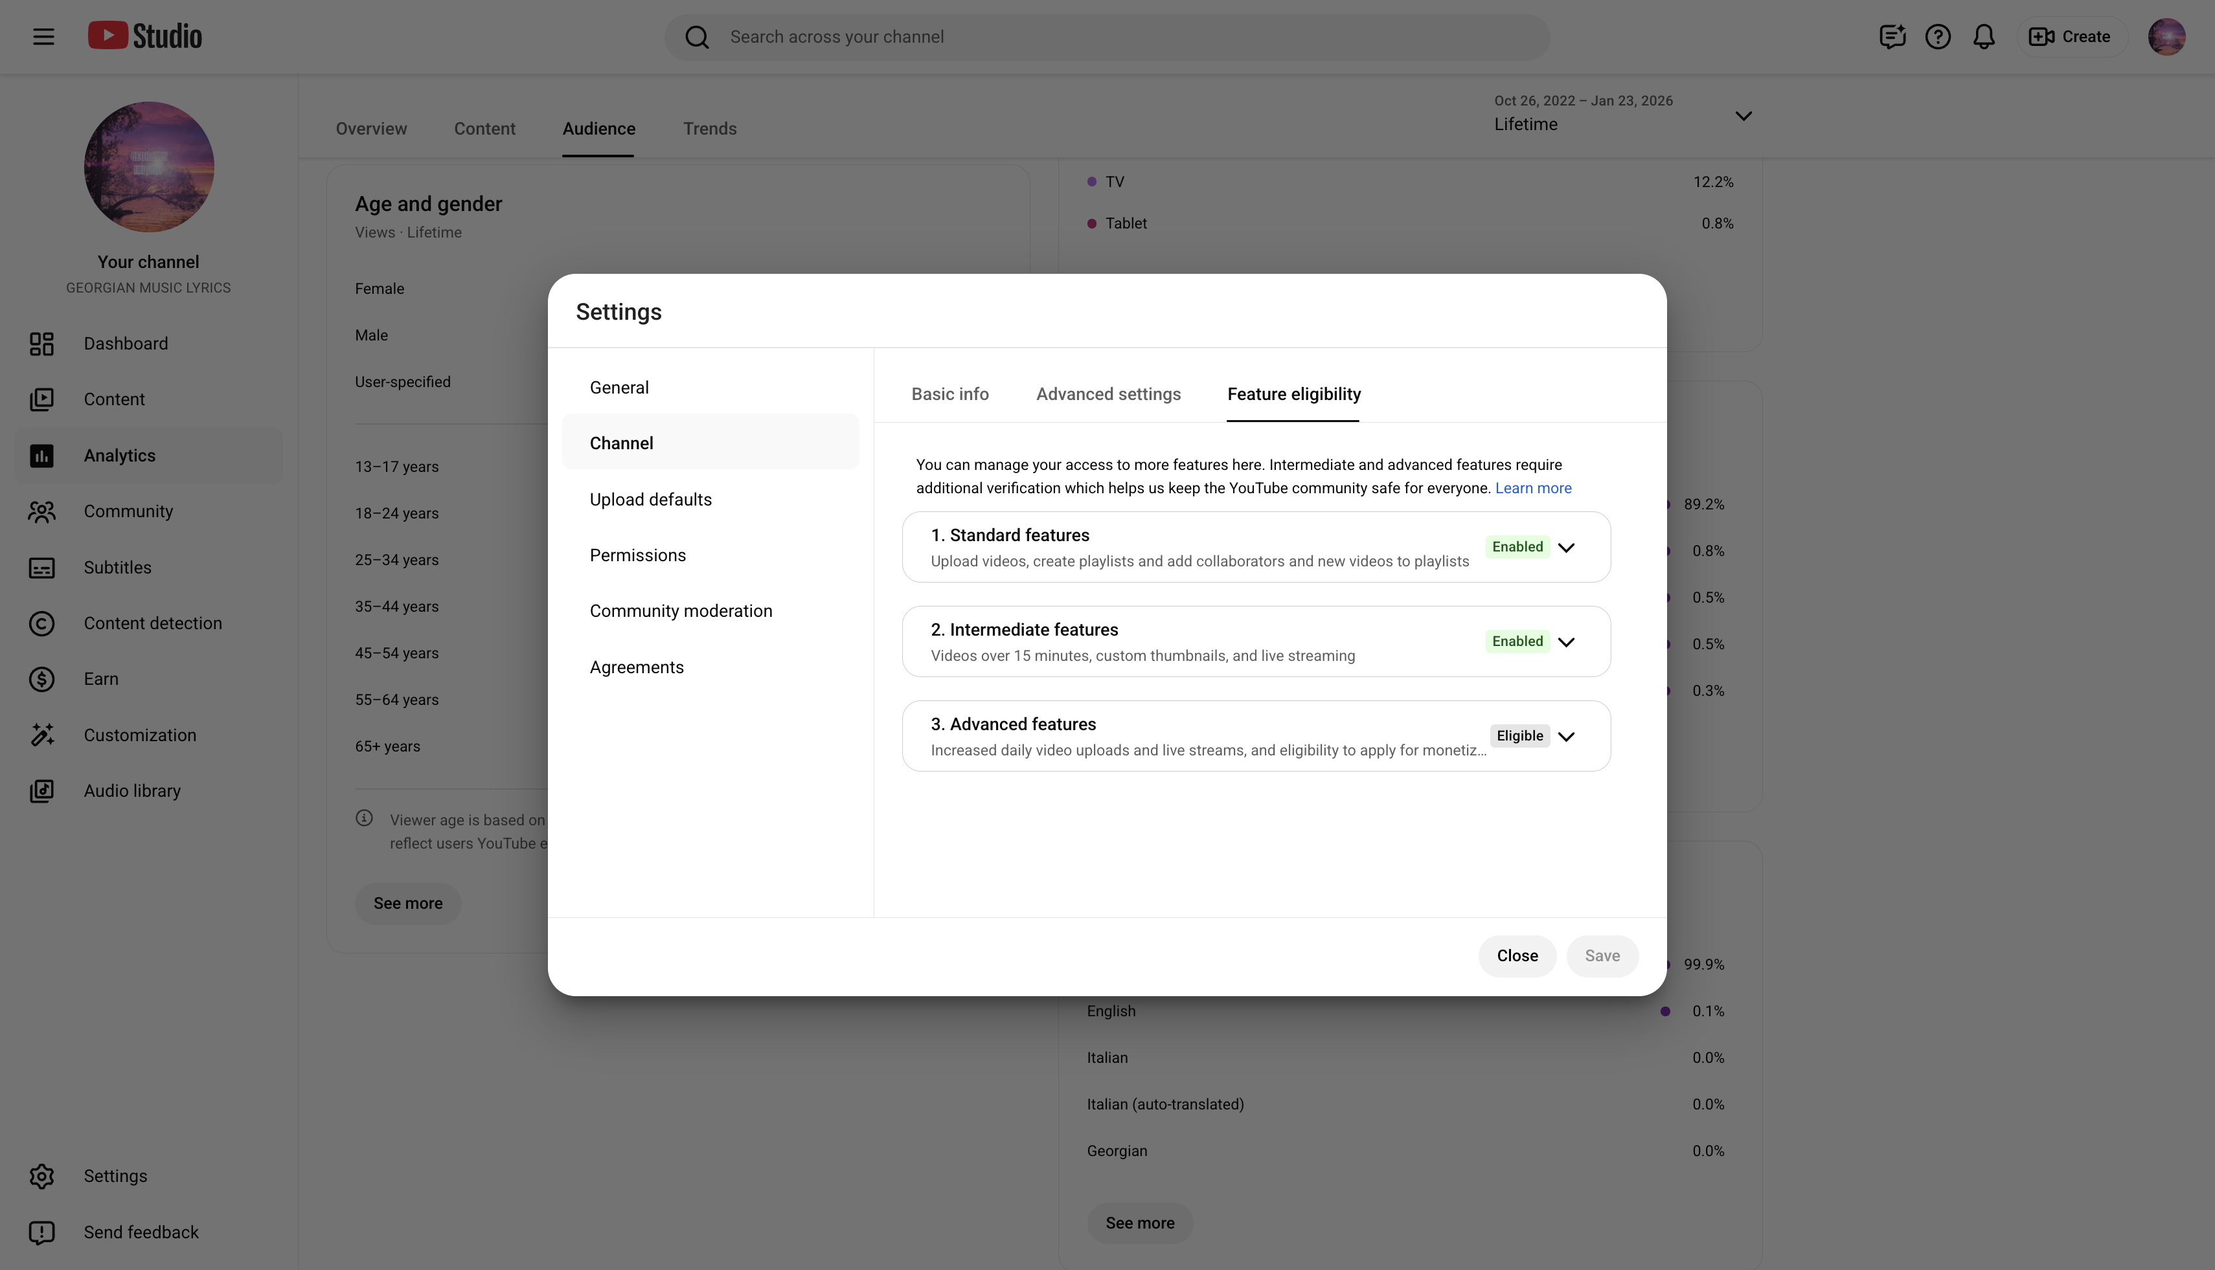Image resolution: width=2215 pixels, height=1270 pixels.
Task: Click the Customization magic wand icon
Action: point(42,735)
